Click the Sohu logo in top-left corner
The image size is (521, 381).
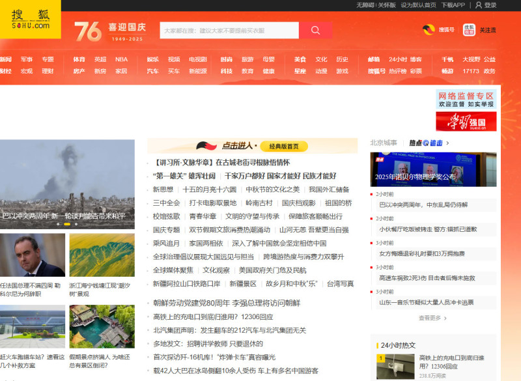pyautogui.click(x=30, y=19)
